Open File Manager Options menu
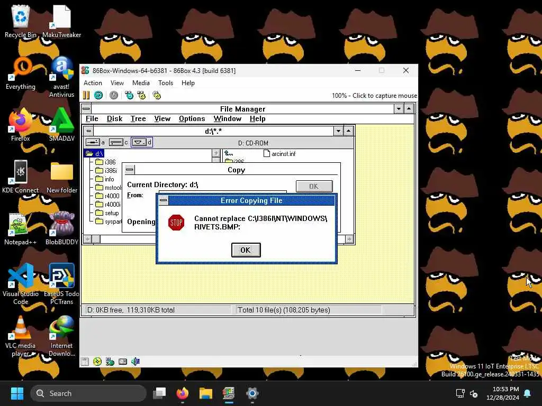The width and height of the screenshot is (542, 406). point(192,119)
